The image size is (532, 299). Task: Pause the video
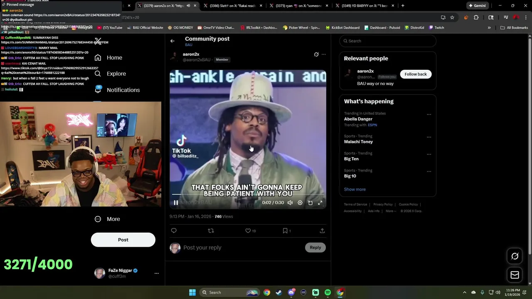tap(176, 203)
